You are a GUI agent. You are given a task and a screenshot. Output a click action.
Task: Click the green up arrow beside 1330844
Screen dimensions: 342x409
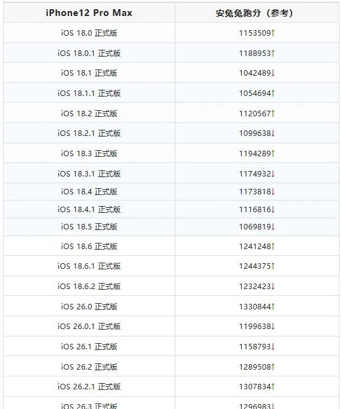[x=273, y=306]
